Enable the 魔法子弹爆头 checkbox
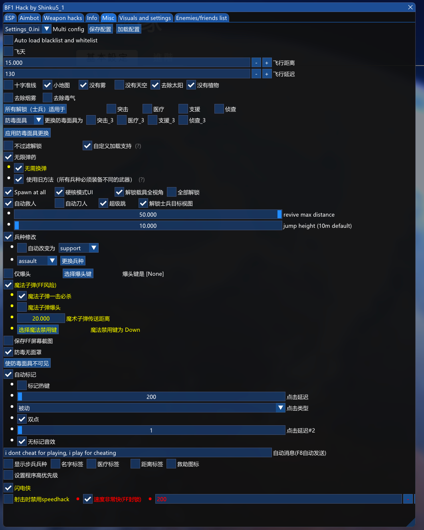The image size is (424, 530). [x=22, y=307]
